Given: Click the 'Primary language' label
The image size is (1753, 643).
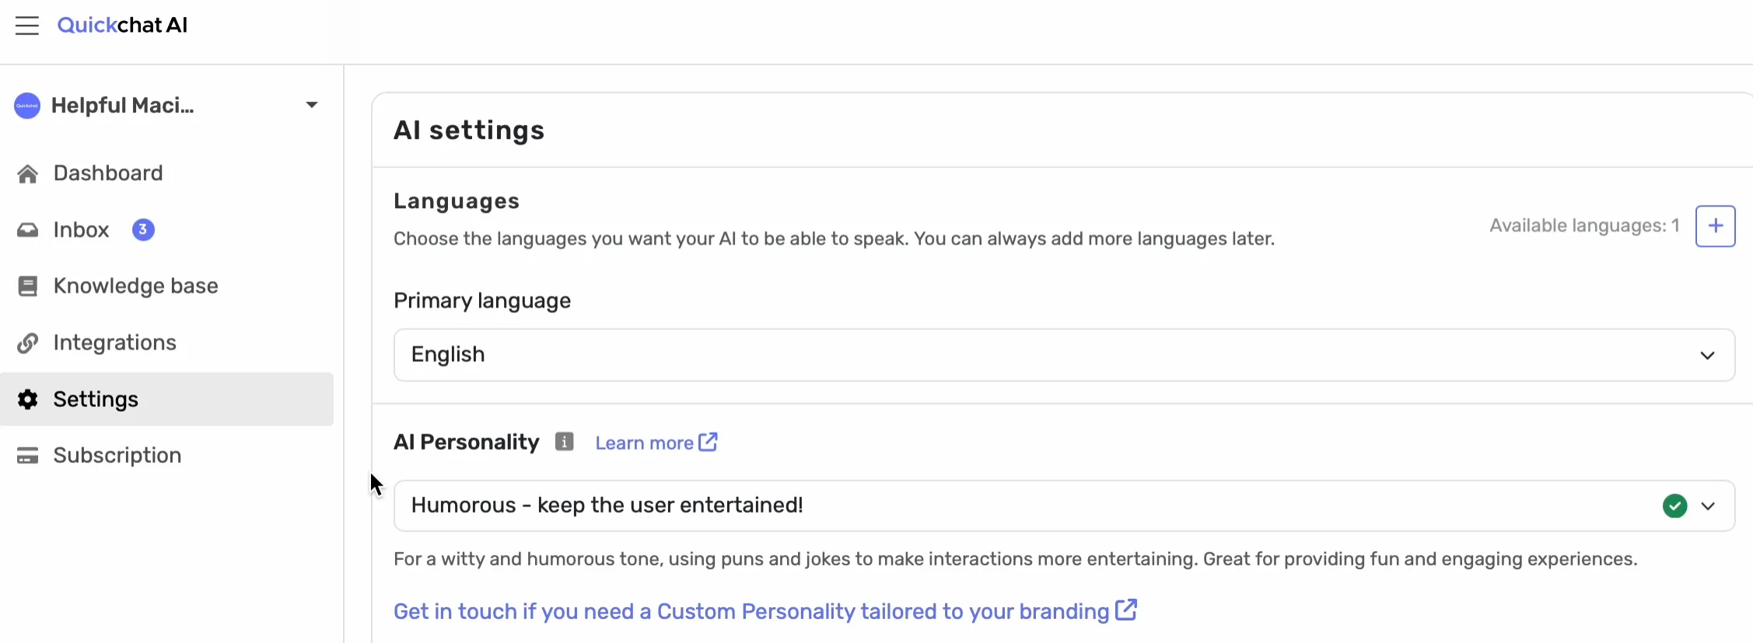Looking at the screenshot, I should click(x=482, y=301).
